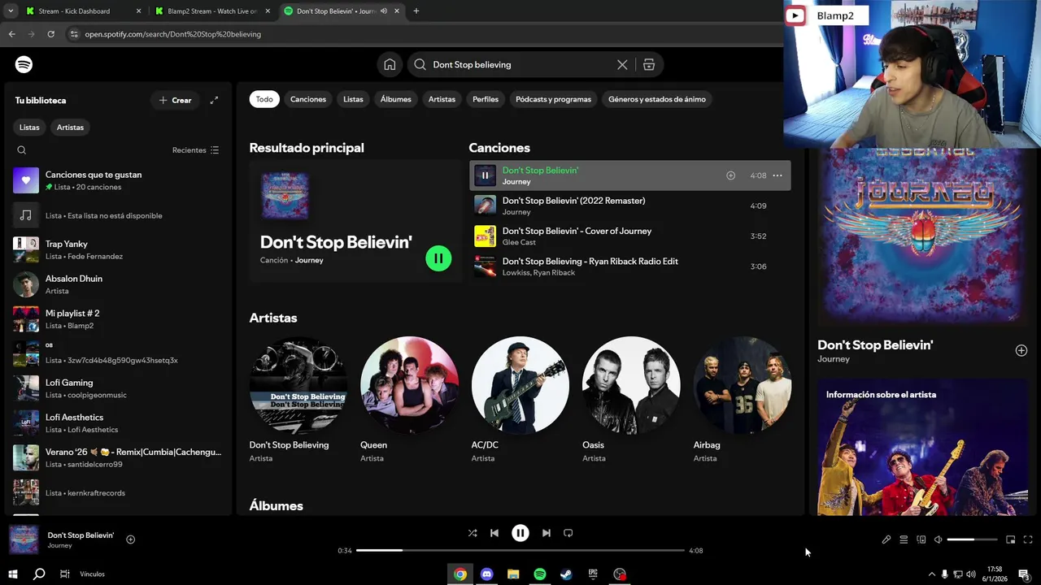Select the Todo filter tab
The width and height of the screenshot is (1041, 585).
point(264,99)
